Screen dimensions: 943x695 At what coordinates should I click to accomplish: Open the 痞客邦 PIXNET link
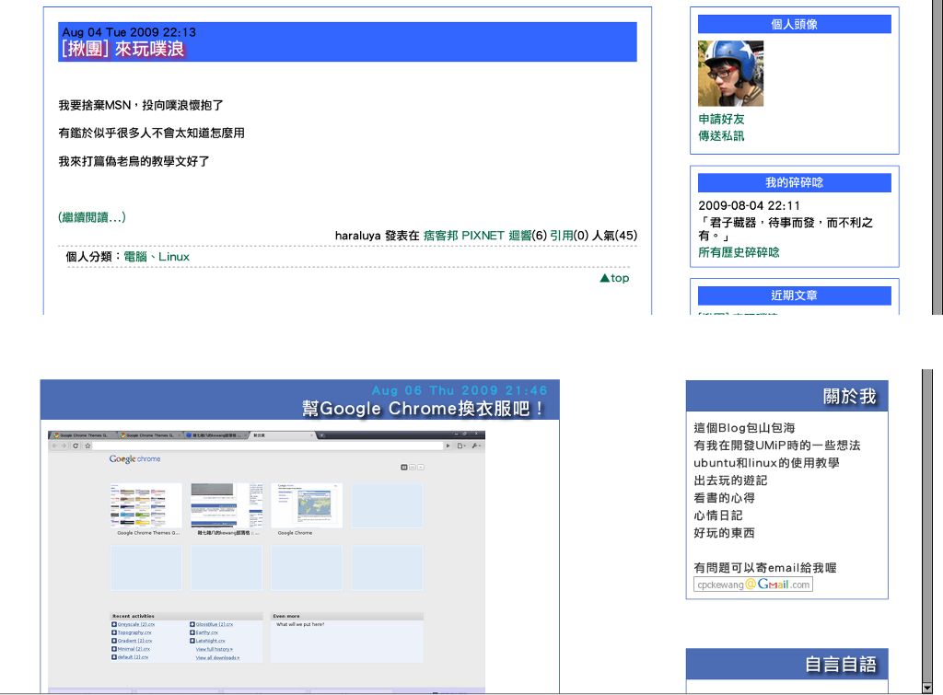point(464,236)
